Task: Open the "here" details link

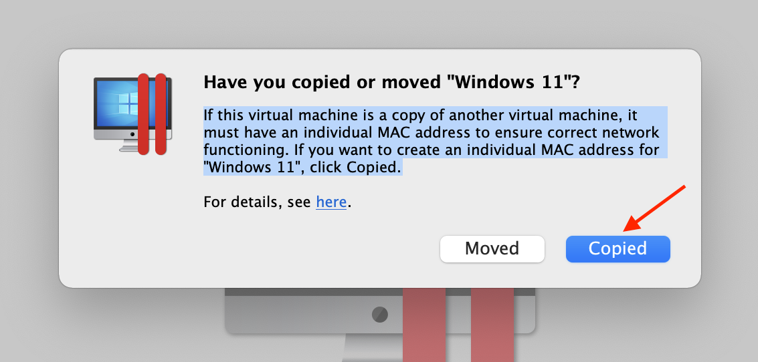Action: pos(331,202)
